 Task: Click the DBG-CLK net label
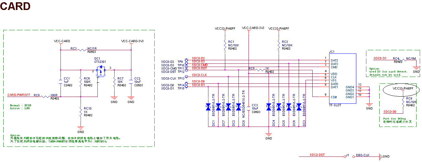(362, 155)
